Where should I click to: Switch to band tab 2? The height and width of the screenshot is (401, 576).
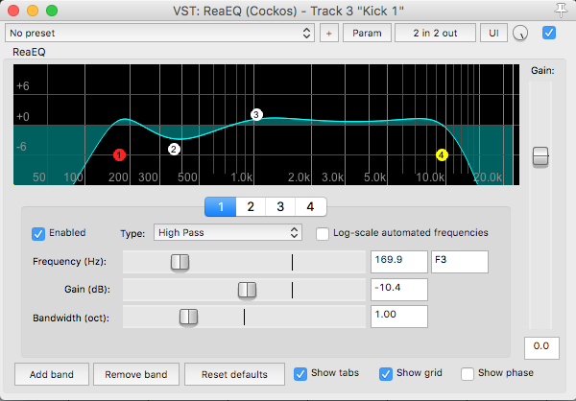251,207
